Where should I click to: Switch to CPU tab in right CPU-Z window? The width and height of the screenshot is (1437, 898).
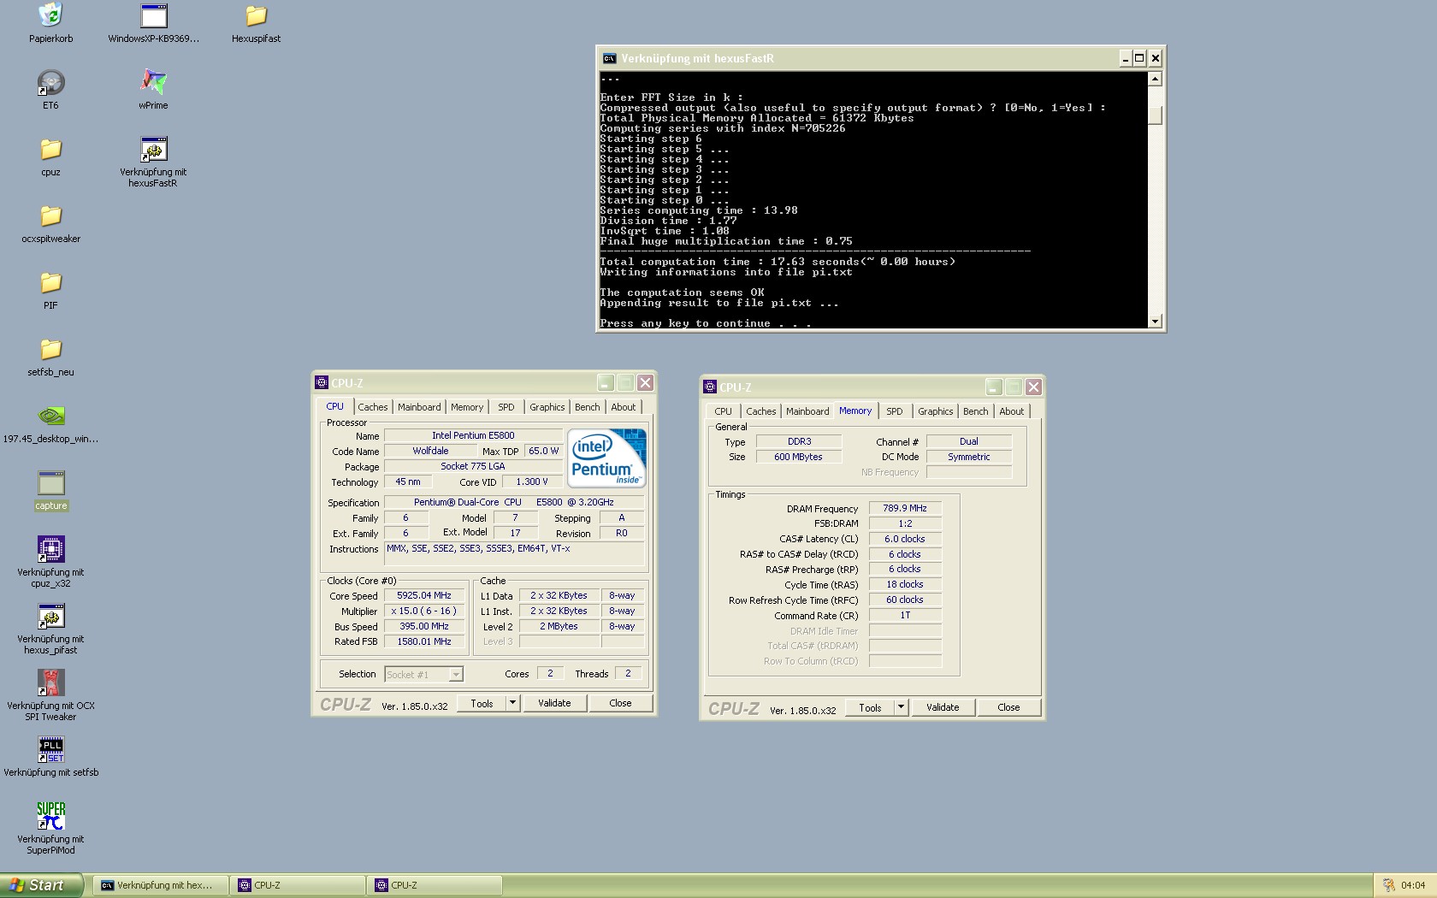click(724, 411)
